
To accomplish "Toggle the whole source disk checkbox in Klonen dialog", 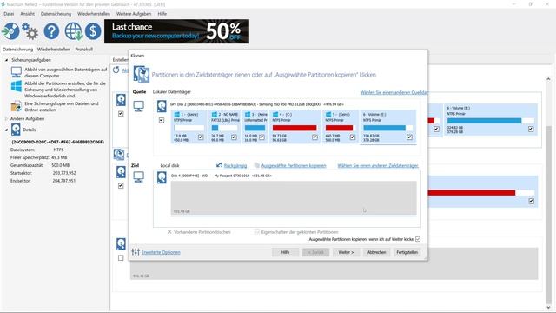I will point(162,120).
